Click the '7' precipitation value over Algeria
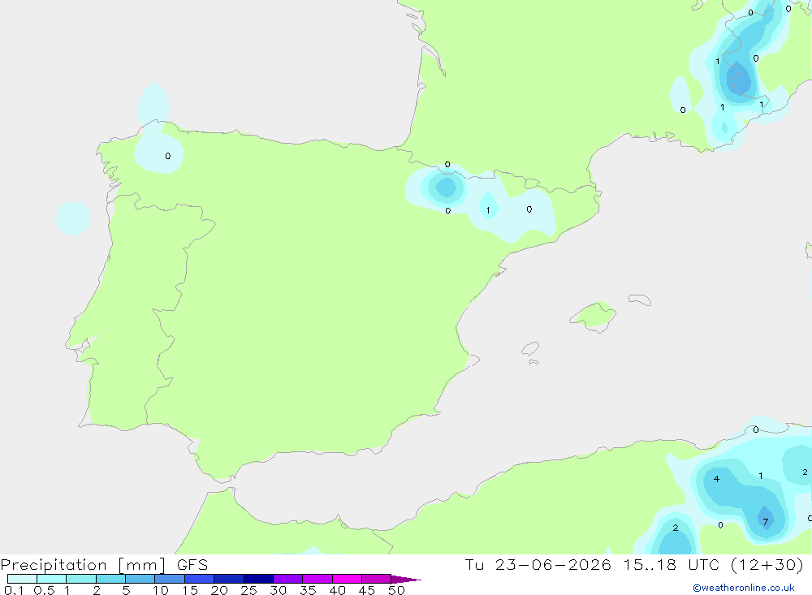812x595 pixels. pyautogui.click(x=766, y=522)
